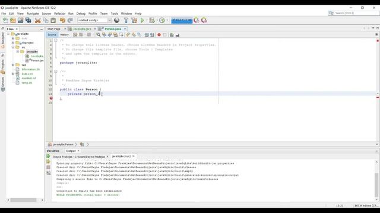Toggle the red Start Macro Recording button
This screenshot has width=380, height=213.
159,35
